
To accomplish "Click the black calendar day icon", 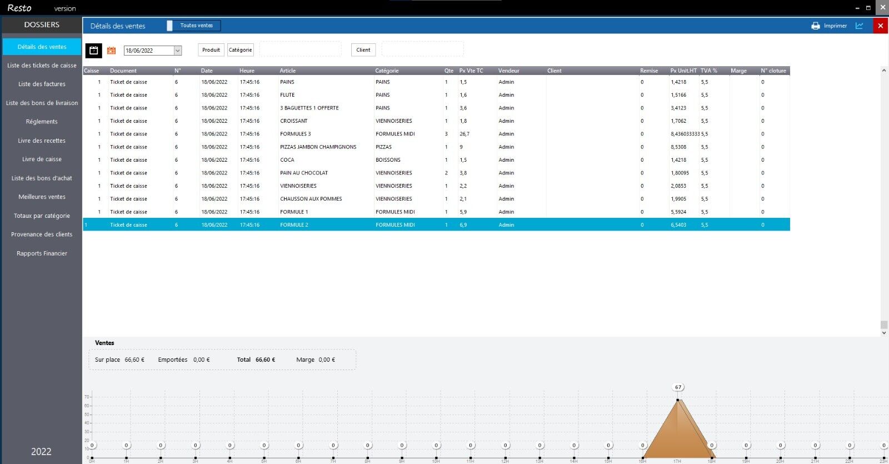I will pyautogui.click(x=94, y=51).
